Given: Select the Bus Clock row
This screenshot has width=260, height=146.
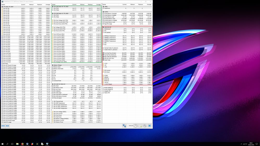Looking at the screenshot, I should click(x=26, y=64).
